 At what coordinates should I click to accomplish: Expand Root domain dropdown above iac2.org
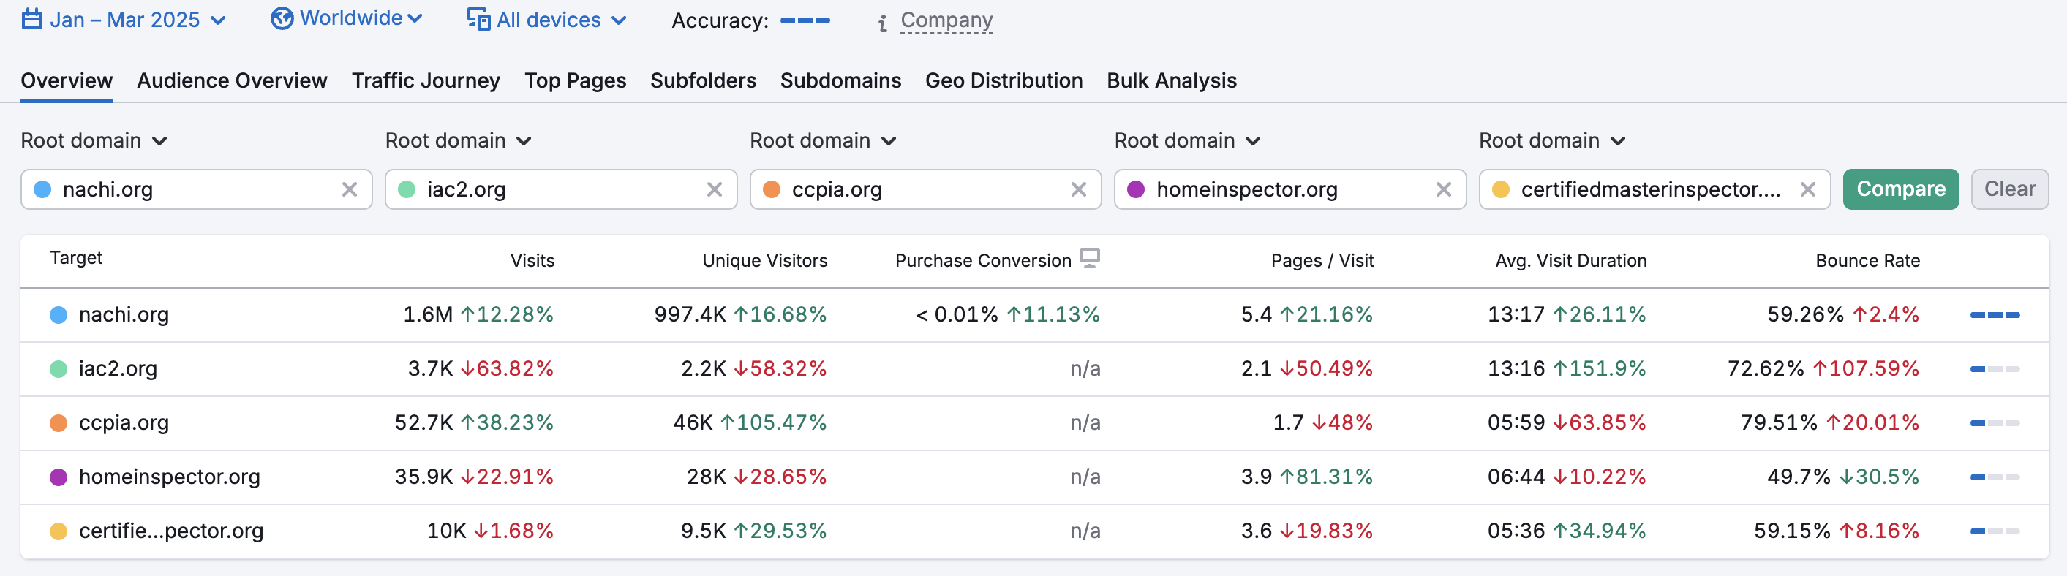click(458, 141)
